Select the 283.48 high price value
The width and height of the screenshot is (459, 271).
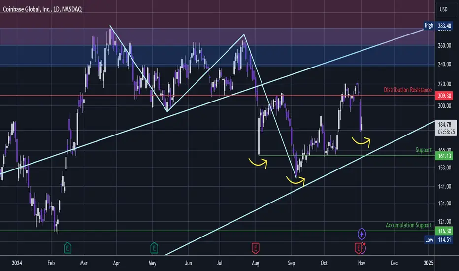444,26
